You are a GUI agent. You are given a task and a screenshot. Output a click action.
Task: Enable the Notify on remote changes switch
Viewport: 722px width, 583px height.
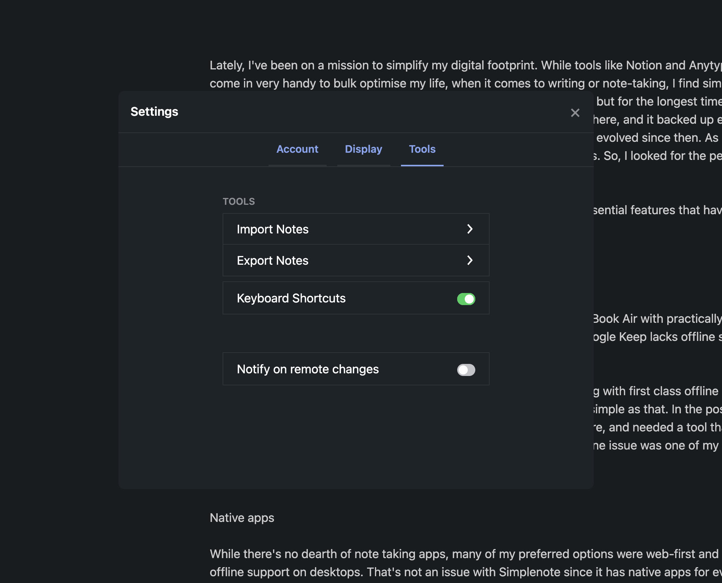tap(466, 370)
